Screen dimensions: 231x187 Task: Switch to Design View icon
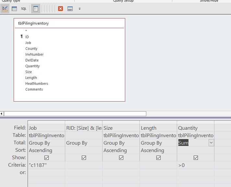[x=5, y=9]
